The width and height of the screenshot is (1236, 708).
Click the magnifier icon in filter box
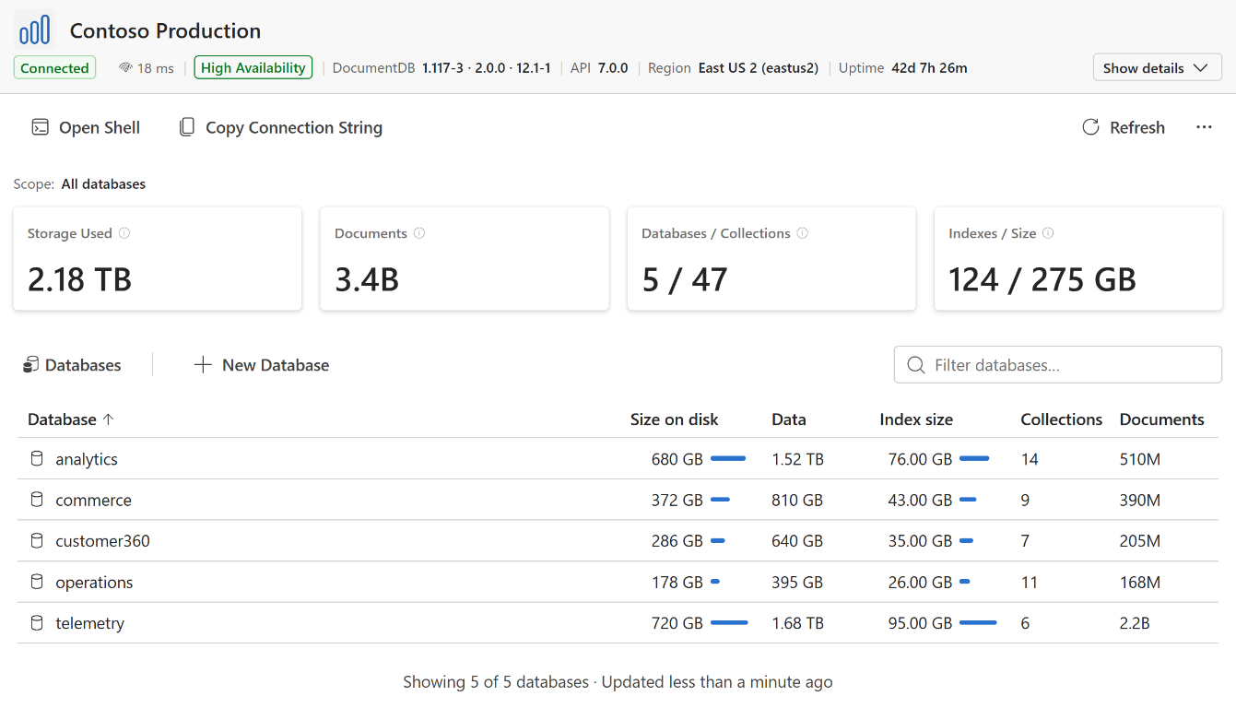[x=916, y=365]
